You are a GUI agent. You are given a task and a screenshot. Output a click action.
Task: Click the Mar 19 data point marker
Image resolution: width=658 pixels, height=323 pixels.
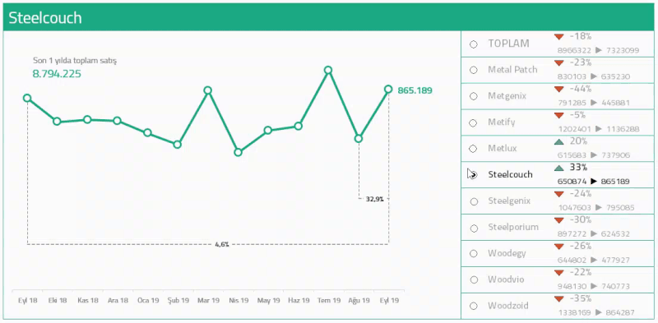pos(207,90)
